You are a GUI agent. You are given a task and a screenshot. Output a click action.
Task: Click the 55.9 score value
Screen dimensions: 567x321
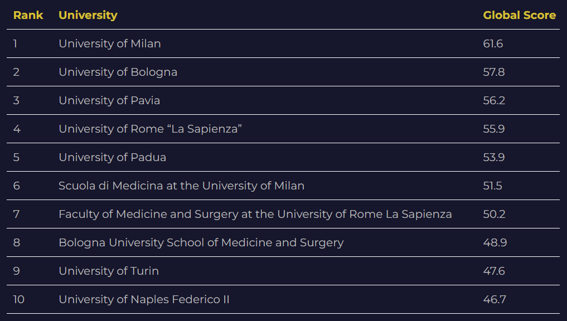point(494,129)
